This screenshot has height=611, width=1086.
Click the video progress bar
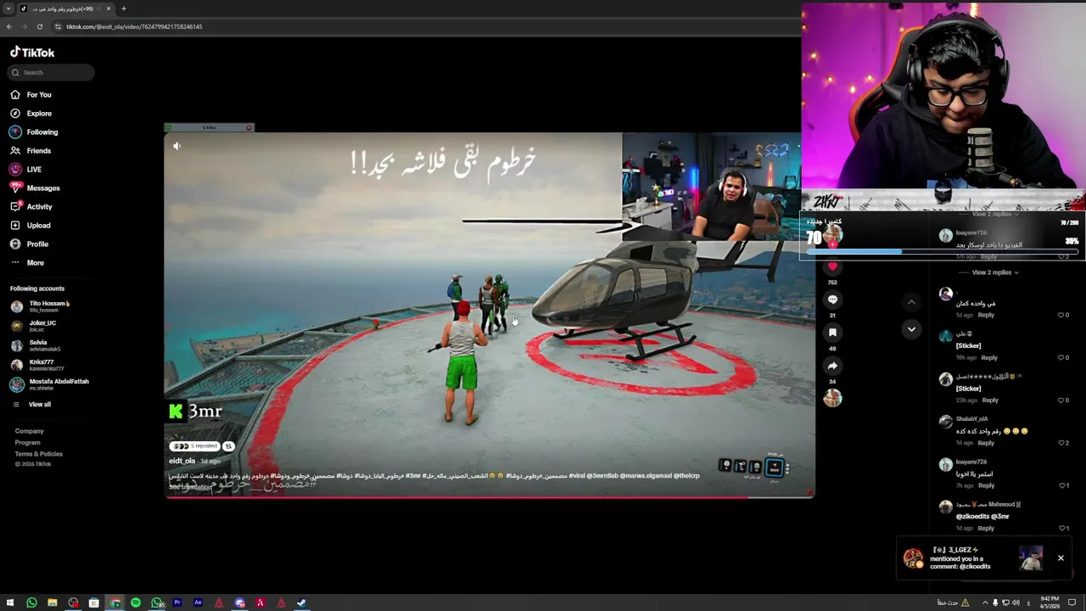[490, 496]
